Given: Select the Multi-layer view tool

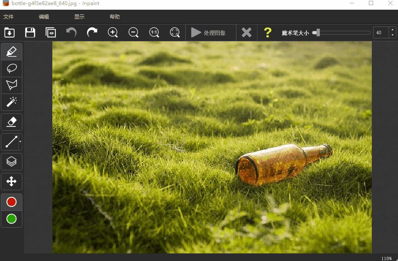Looking at the screenshot, I should point(12,161).
